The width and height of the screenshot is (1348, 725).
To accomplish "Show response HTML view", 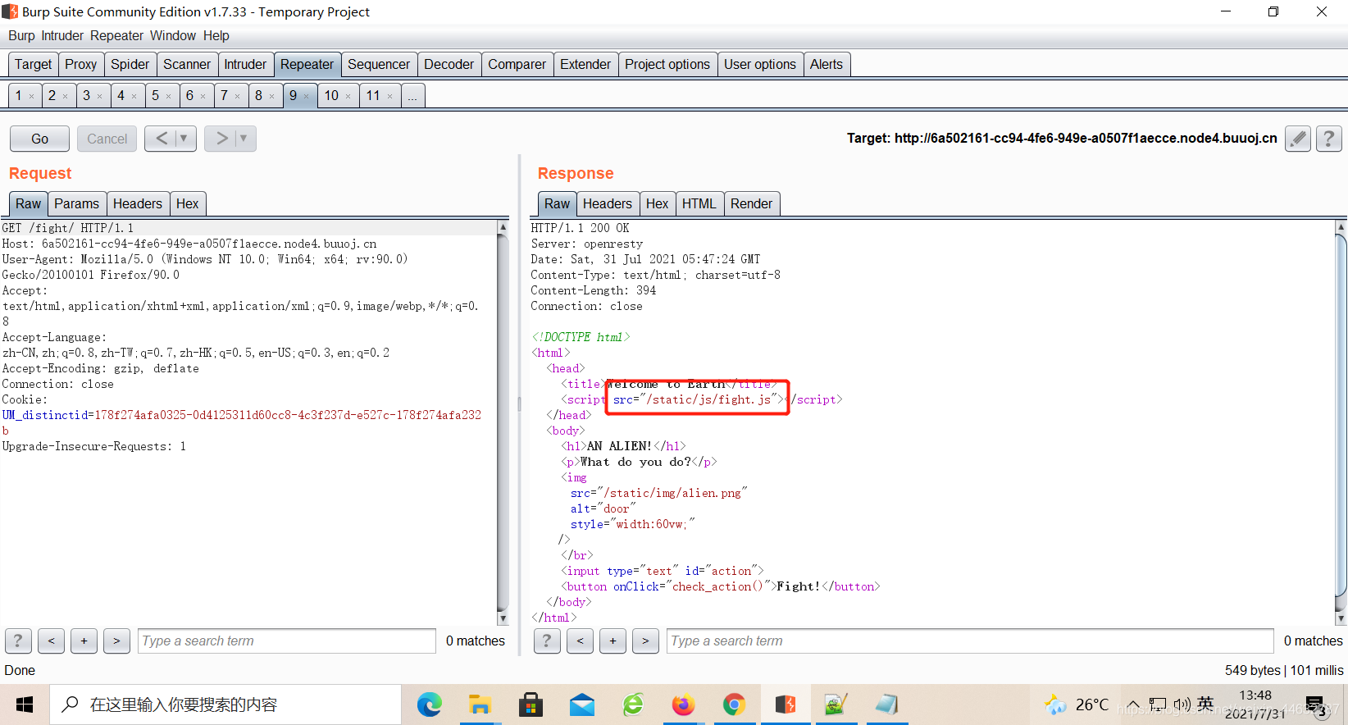I will (699, 203).
